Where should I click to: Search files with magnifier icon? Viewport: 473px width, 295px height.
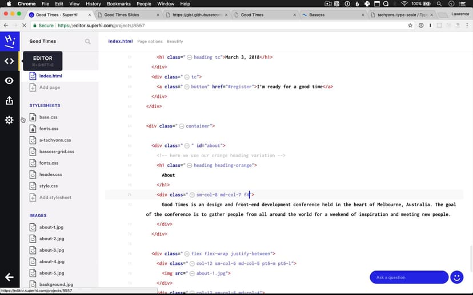point(87,42)
